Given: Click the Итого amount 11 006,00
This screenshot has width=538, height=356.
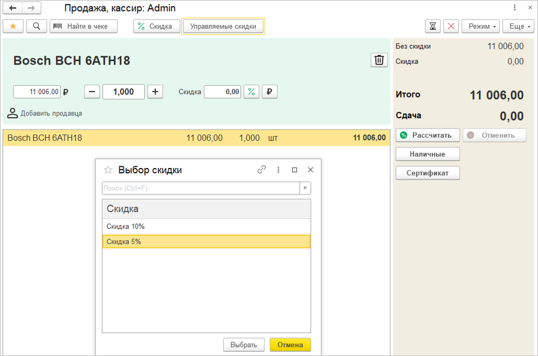Looking at the screenshot, I should click(497, 95).
